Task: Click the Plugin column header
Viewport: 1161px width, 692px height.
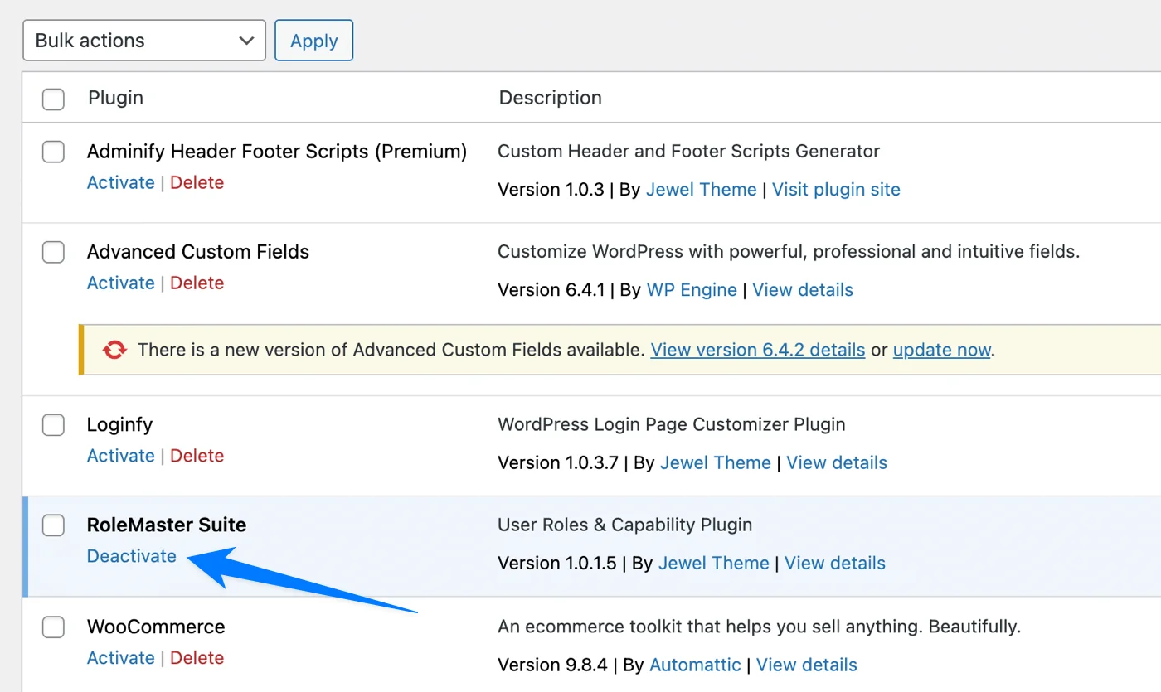Action: (115, 98)
